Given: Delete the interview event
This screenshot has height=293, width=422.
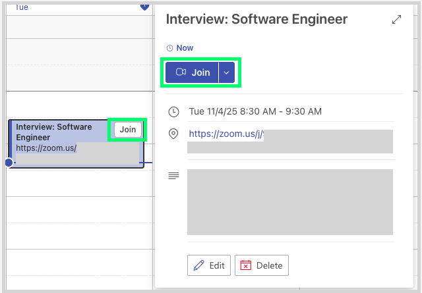Looking at the screenshot, I should pos(262,265).
